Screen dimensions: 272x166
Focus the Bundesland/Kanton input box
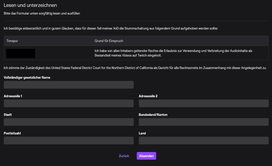203,122
